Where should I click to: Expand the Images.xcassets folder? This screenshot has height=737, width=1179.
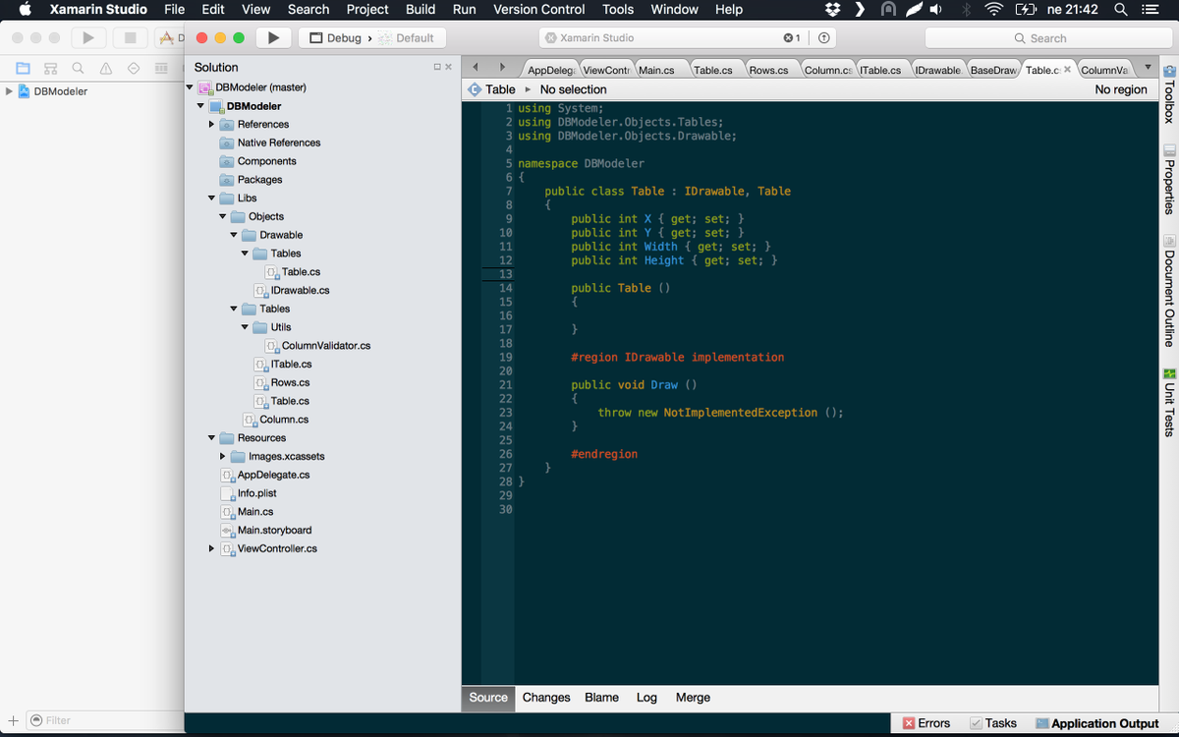pyautogui.click(x=222, y=456)
